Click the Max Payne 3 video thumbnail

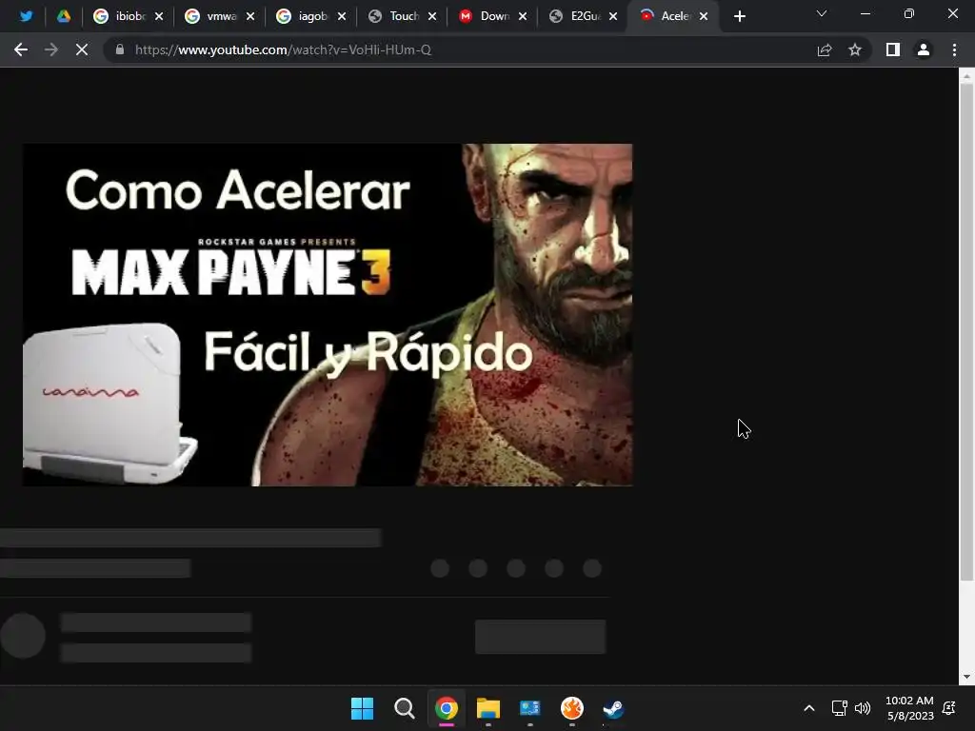tap(328, 314)
